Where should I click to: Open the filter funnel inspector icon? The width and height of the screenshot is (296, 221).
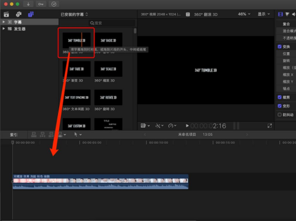point(287,14)
